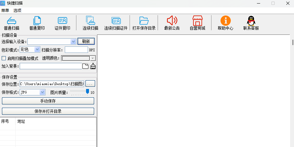Click the 手动保存 button

pyautogui.click(x=48, y=101)
